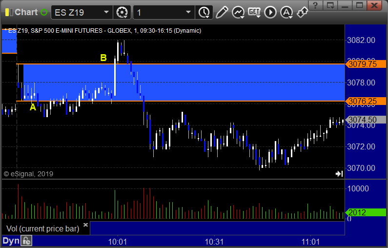Open the symbol settings gear icon
The image size is (388, 248).
click(122, 12)
